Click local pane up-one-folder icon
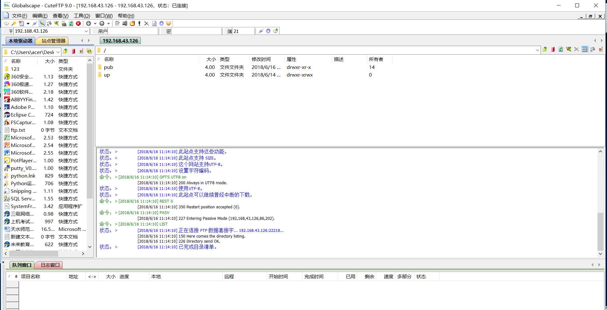This screenshot has height=310, width=607. point(65,51)
